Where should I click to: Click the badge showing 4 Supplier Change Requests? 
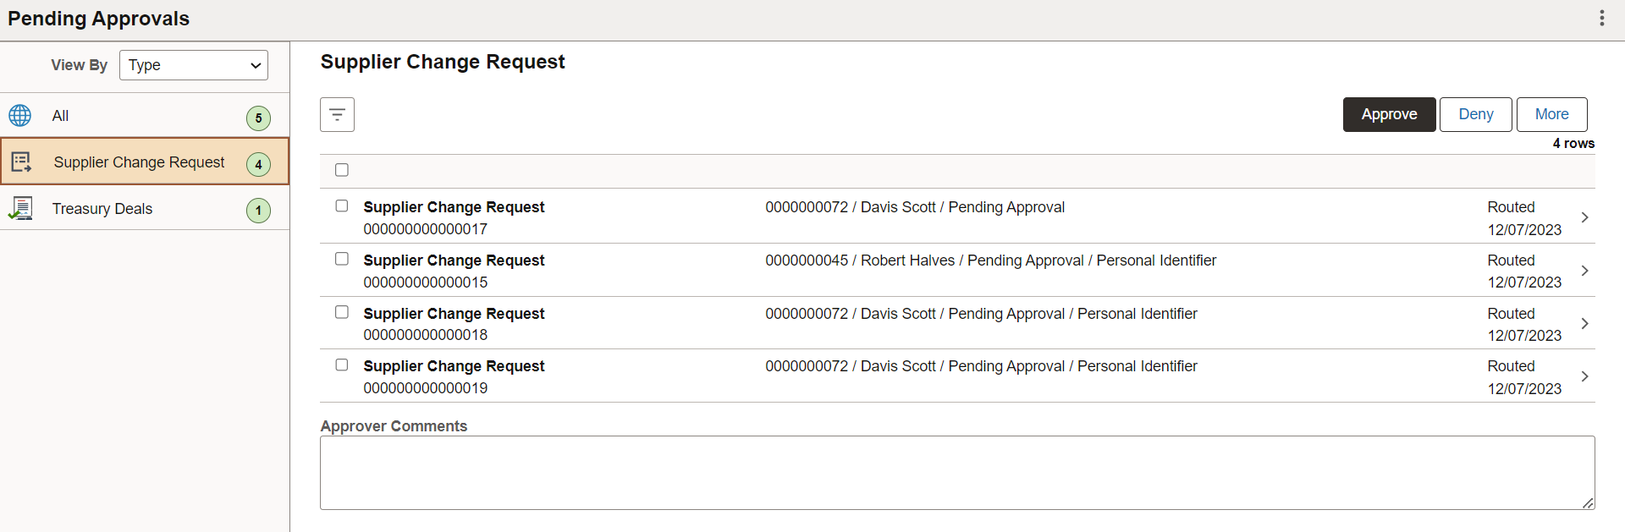coord(259,164)
